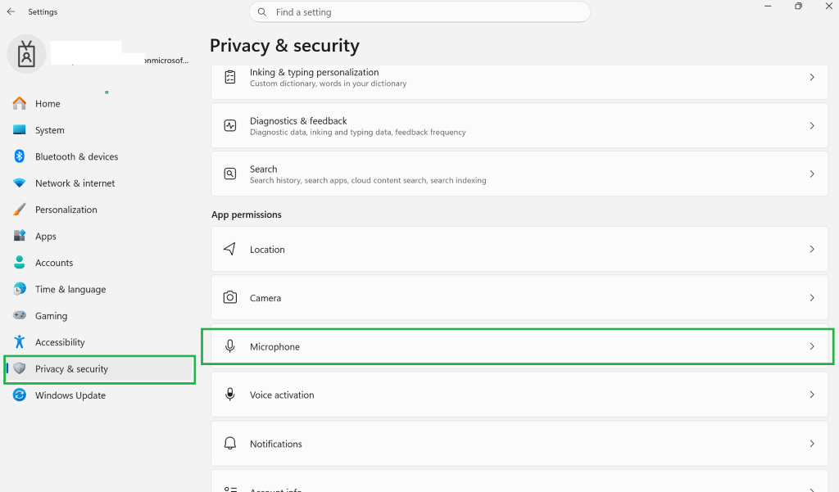Click the search magnifier icon
Screen dimensions: 839x492
[x=261, y=11]
